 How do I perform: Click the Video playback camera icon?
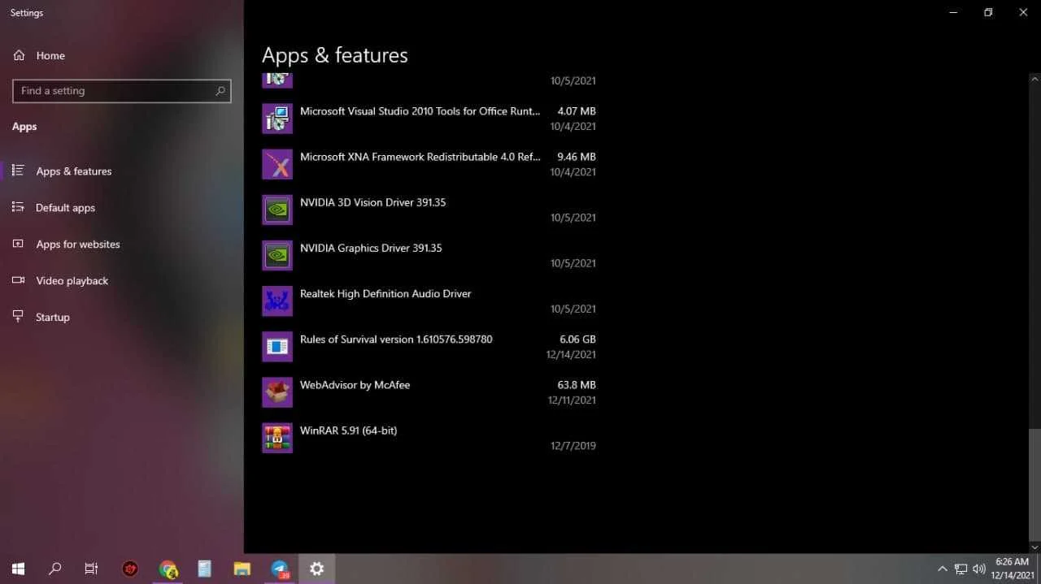pyautogui.click(x=18, y=280)
